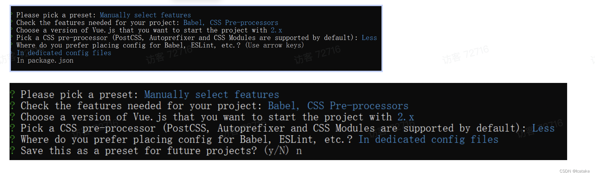Click the blue 'Babel,' answer in the larger terminal
595x176 pixels.
(x=284, y=106)
